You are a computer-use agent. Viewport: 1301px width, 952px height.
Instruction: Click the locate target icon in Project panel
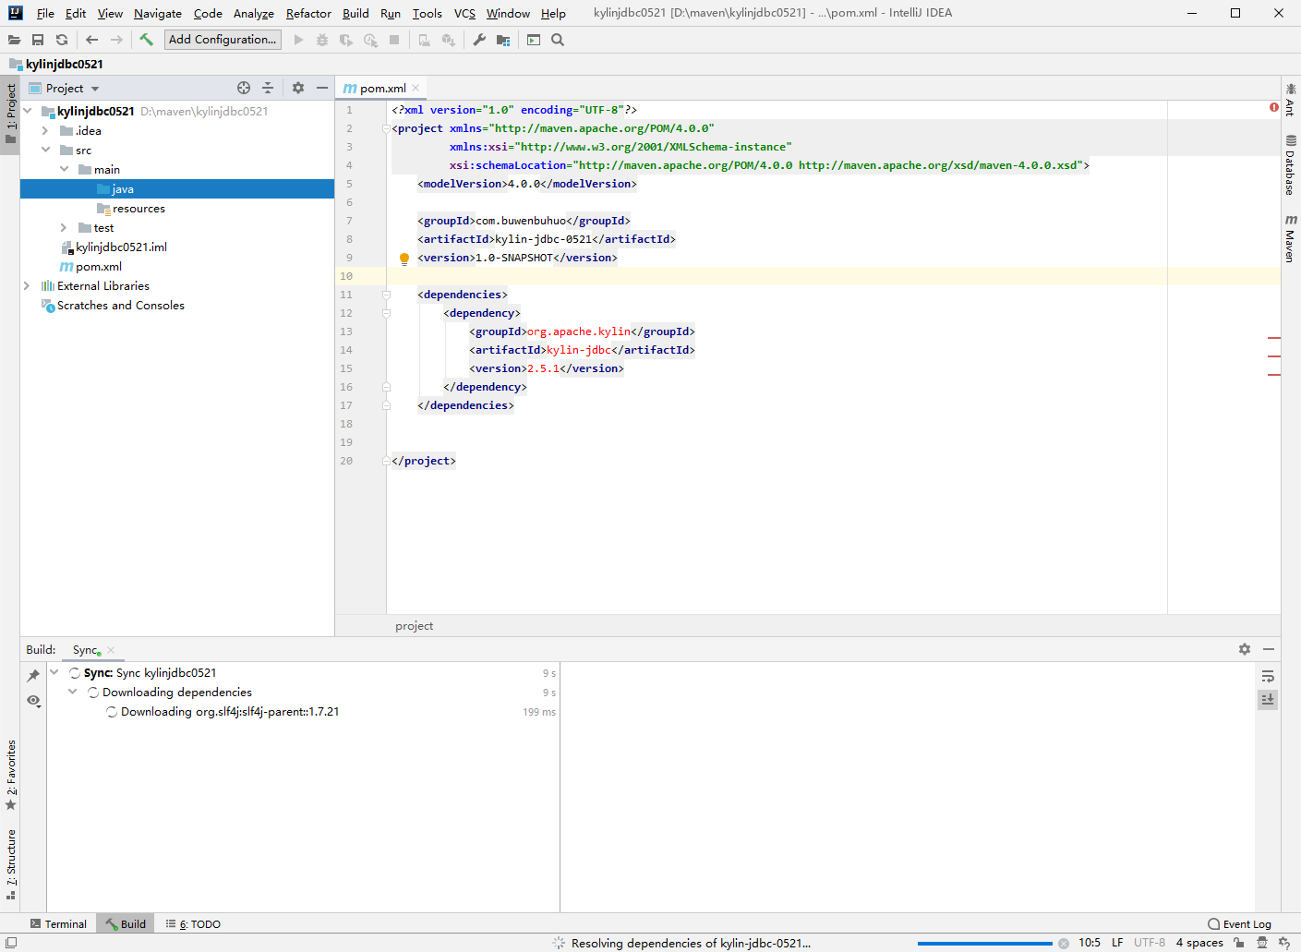coord(244,88)
